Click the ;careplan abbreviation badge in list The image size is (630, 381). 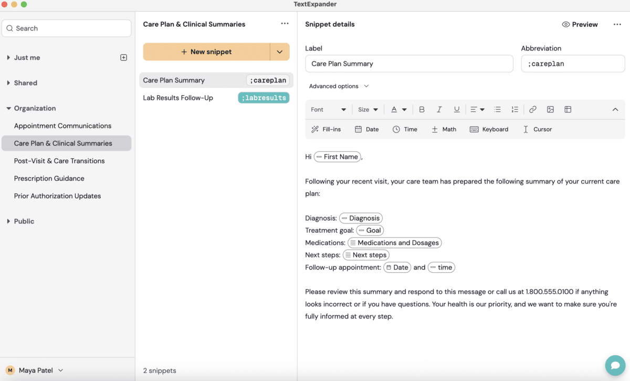pos(268,80)
